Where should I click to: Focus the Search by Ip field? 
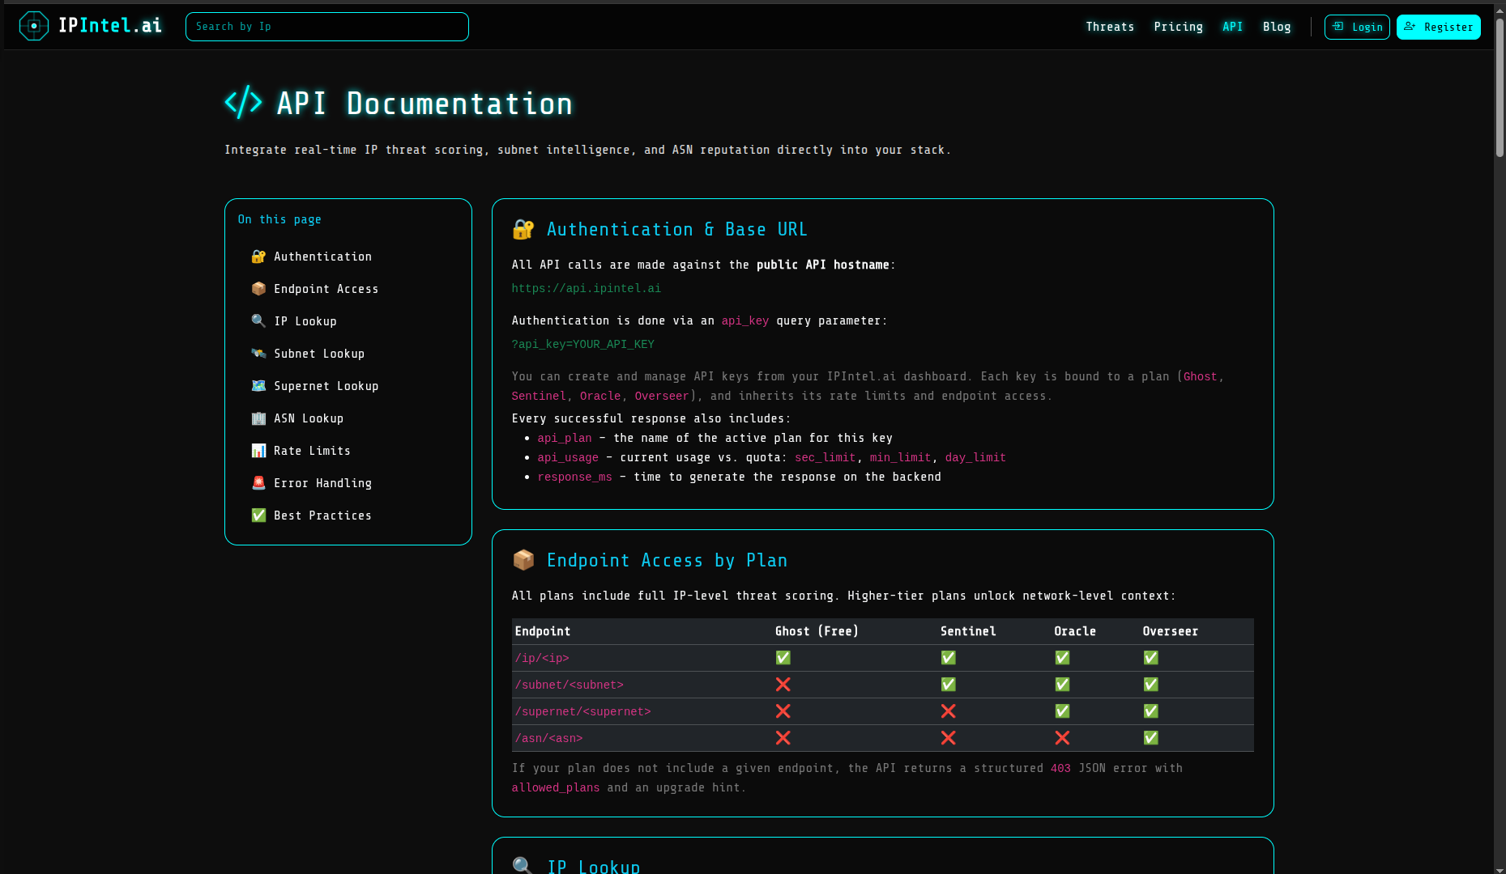[326, 27]
